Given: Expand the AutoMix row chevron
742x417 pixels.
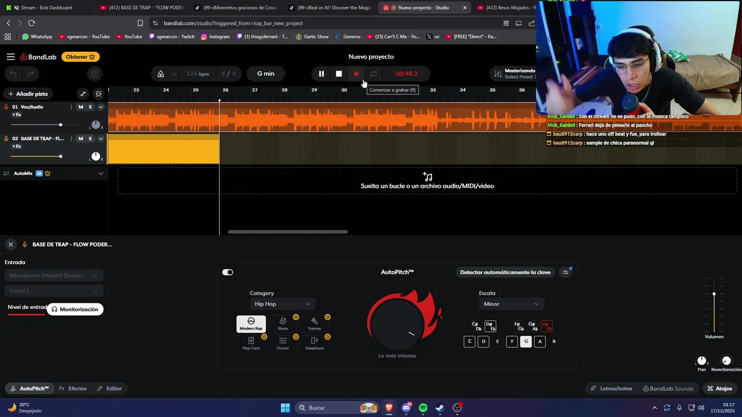Looking at the screenshot, I should (100, 174).
